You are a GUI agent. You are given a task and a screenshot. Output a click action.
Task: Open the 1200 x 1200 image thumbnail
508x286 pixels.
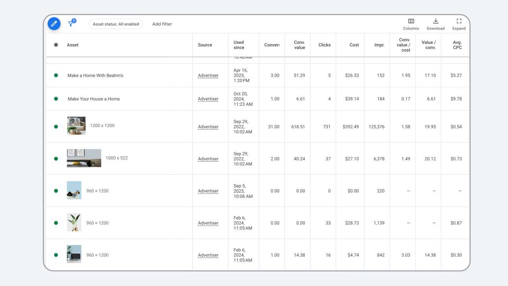[76, 126]
